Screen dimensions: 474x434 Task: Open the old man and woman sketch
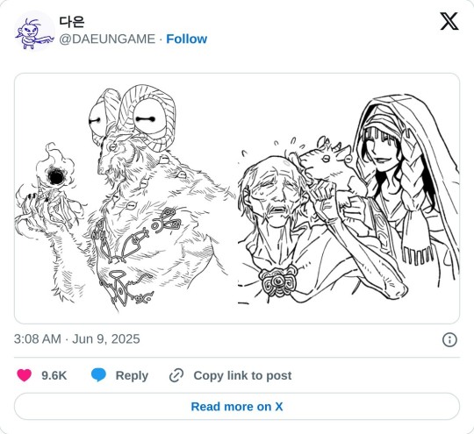tap(348, 198)
